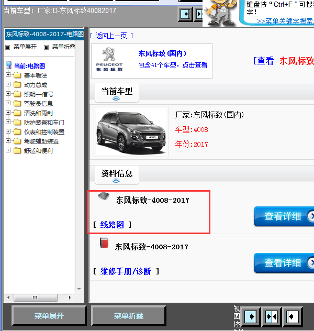Select the 基本看法 tree item

point(36,75)
